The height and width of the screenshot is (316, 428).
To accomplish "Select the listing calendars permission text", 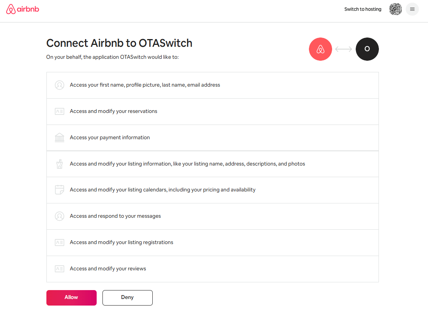I will [x=163, y=190].
